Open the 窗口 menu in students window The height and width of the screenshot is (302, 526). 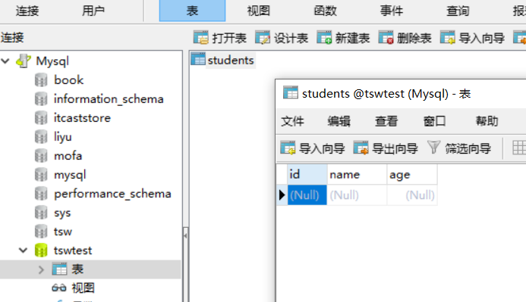pos(434,121)
